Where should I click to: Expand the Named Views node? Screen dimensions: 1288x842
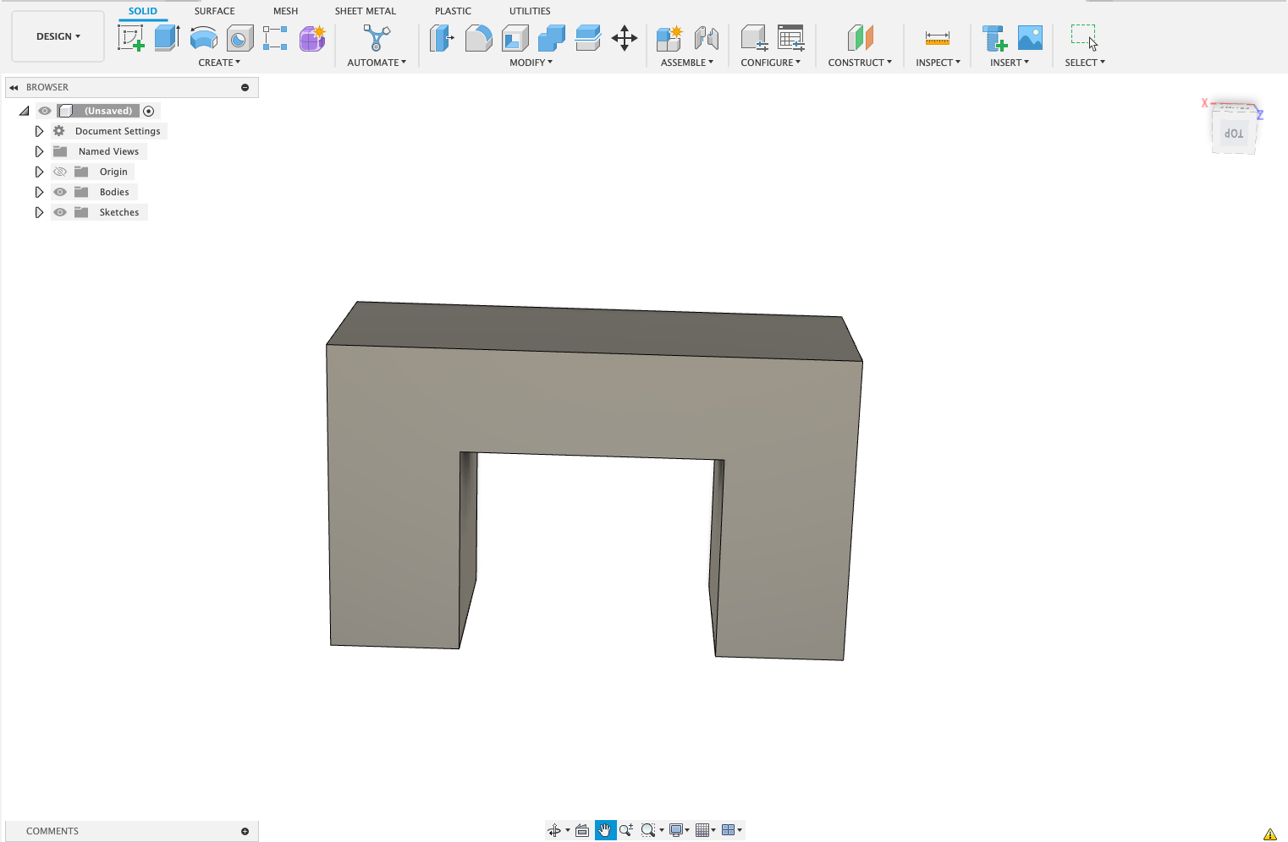pyautogui.click(x=39, y=151)
